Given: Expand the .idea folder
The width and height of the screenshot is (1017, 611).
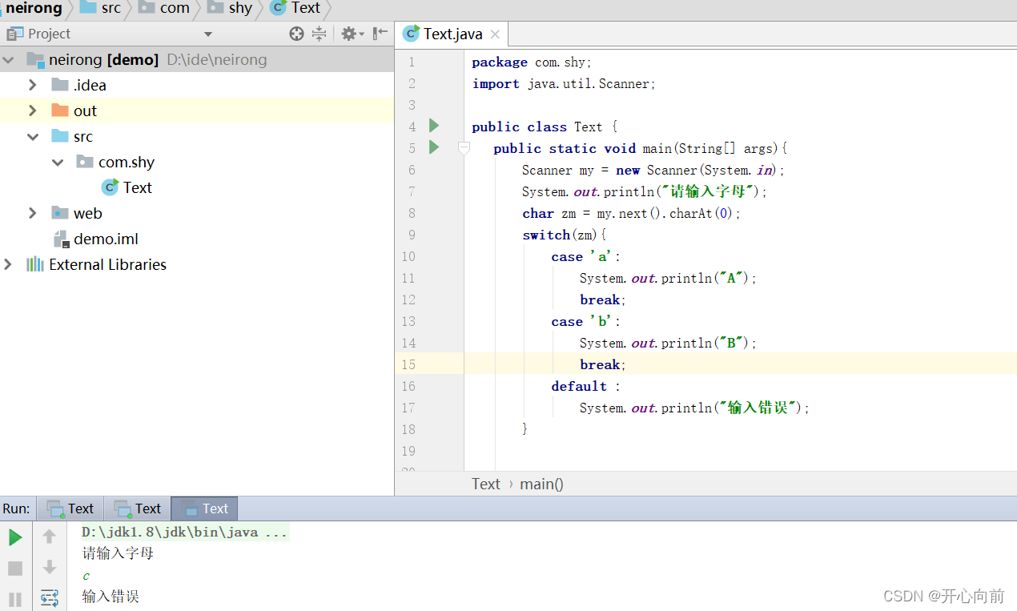Looking at the screenshot, I should click(x=33, y=85).
